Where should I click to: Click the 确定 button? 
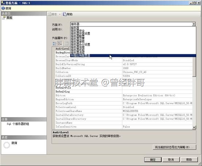coord(153,159)
